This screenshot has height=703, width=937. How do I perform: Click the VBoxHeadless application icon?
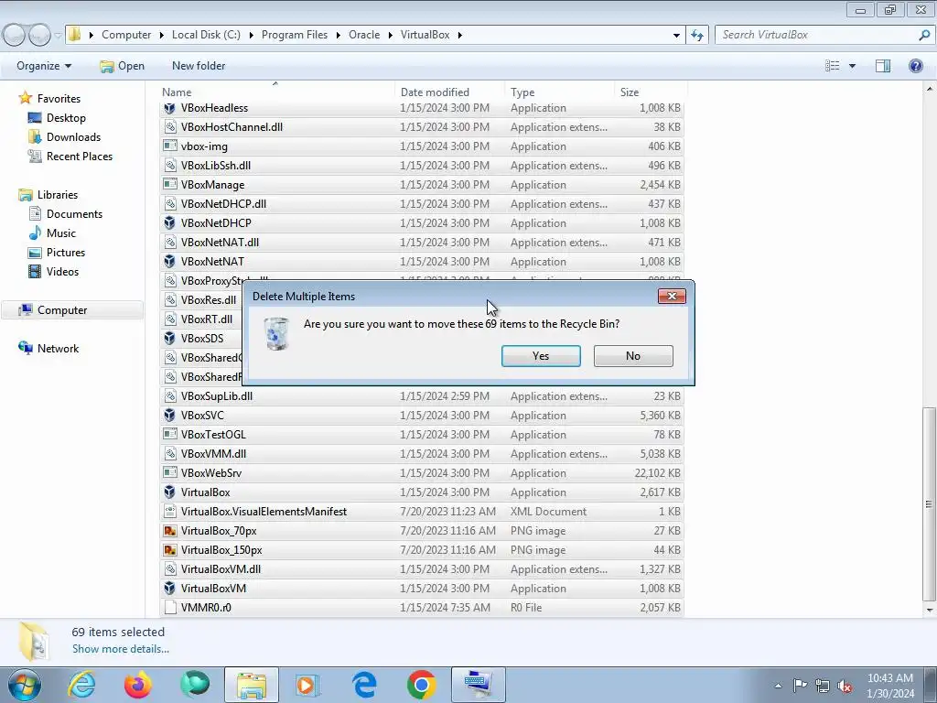click(169, 108)
